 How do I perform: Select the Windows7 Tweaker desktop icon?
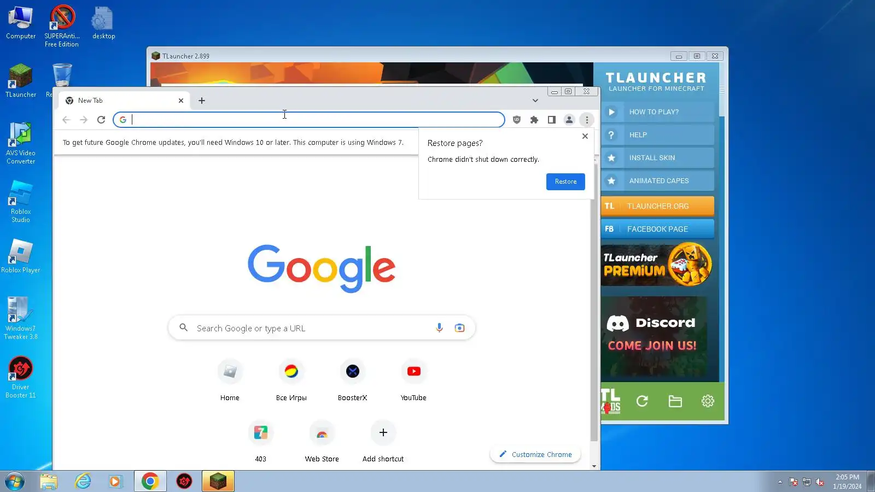[x=21, y=319]
